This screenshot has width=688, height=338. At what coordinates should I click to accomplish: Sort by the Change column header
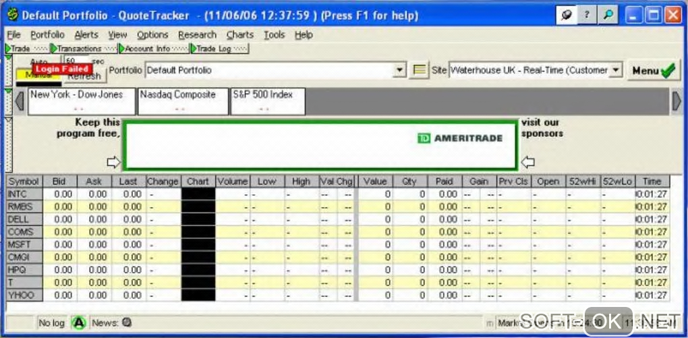click(163, 181)
